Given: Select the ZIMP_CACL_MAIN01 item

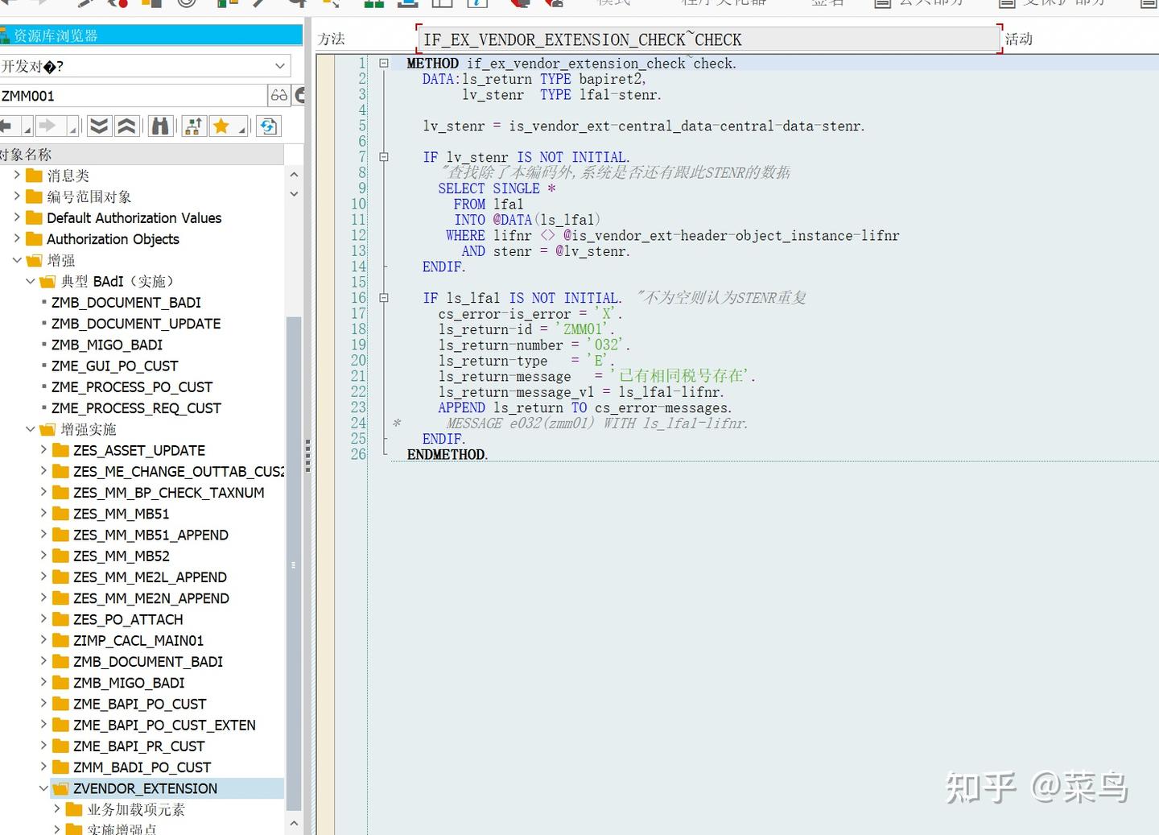Looking at the screenshot, I should (x=138, y=641).
